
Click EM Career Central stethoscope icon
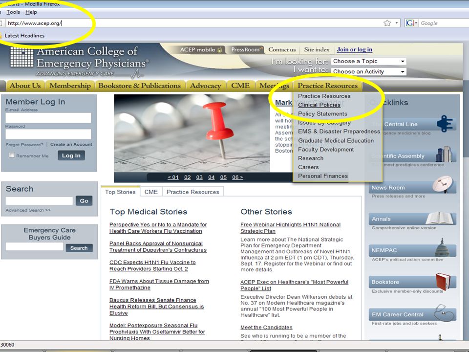coord(444,312)
